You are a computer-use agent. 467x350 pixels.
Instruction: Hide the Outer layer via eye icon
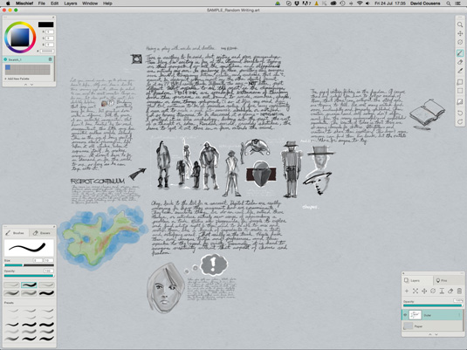coord(405,314)
